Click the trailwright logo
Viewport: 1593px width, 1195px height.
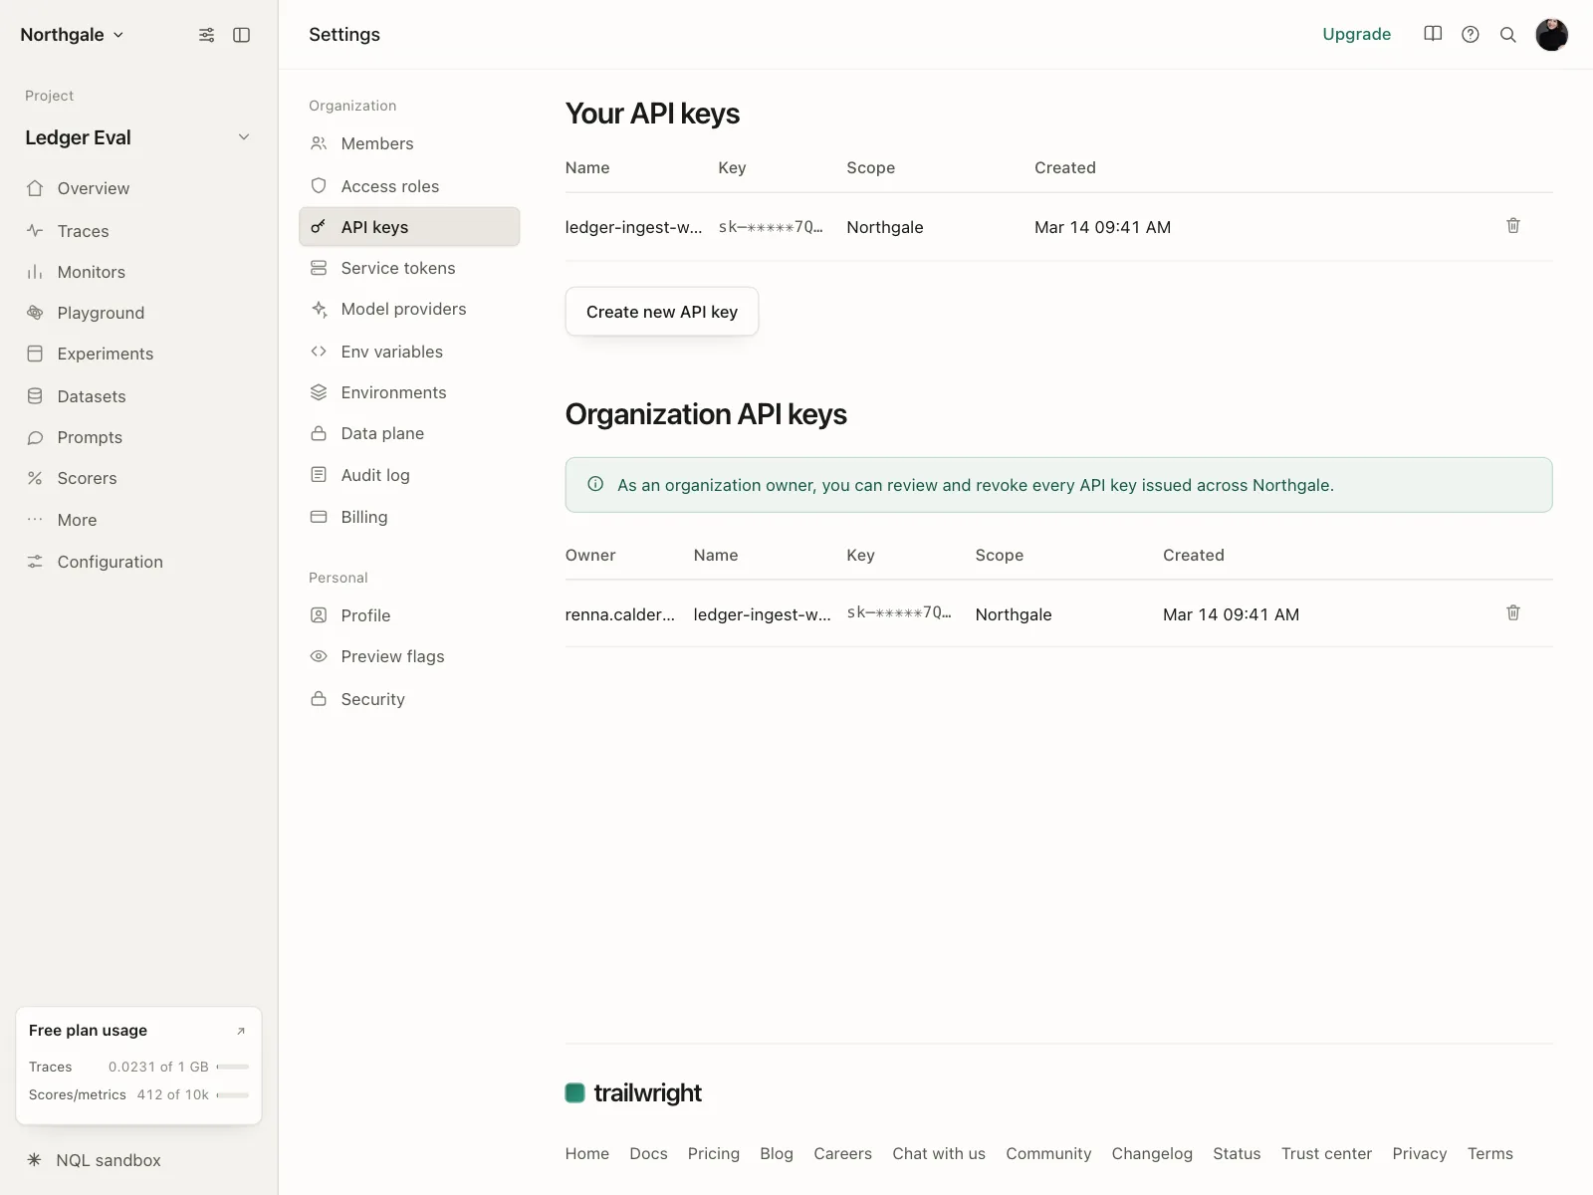point(633,1092)
